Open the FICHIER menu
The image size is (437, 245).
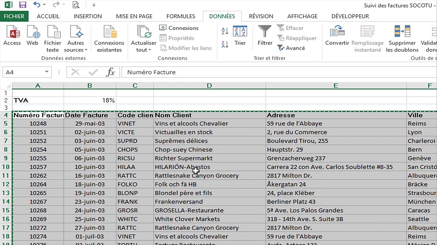tap(14, 16)
